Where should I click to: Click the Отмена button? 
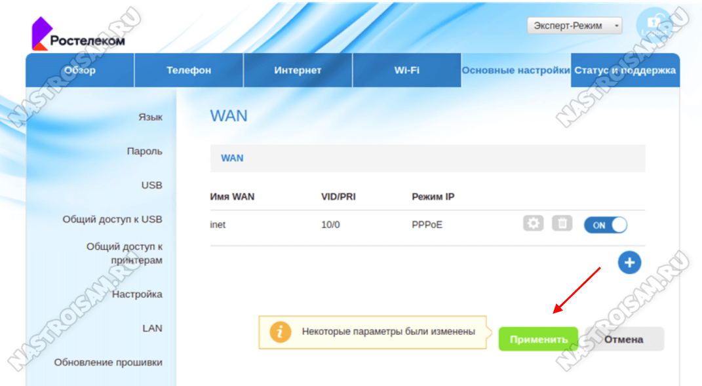tap(623, 339)
